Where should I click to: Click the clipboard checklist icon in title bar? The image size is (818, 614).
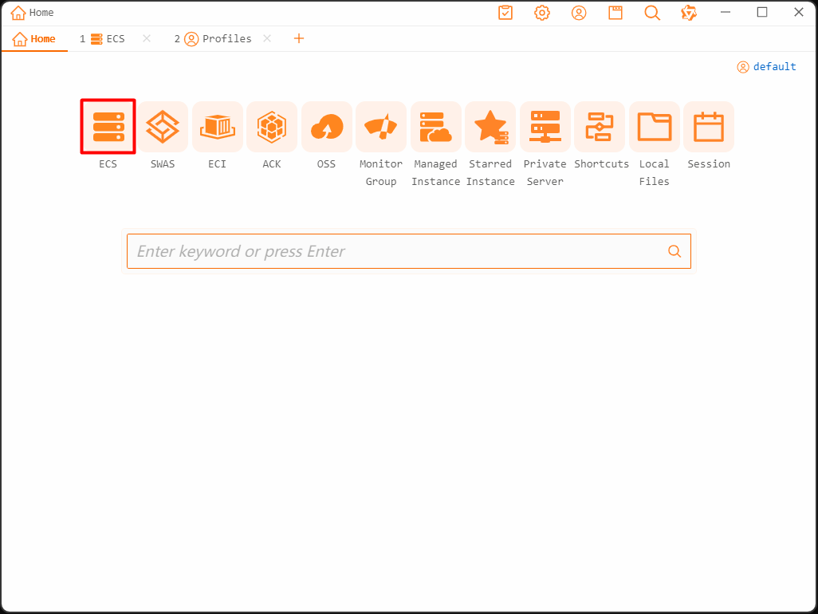click(x=505, y=13)
